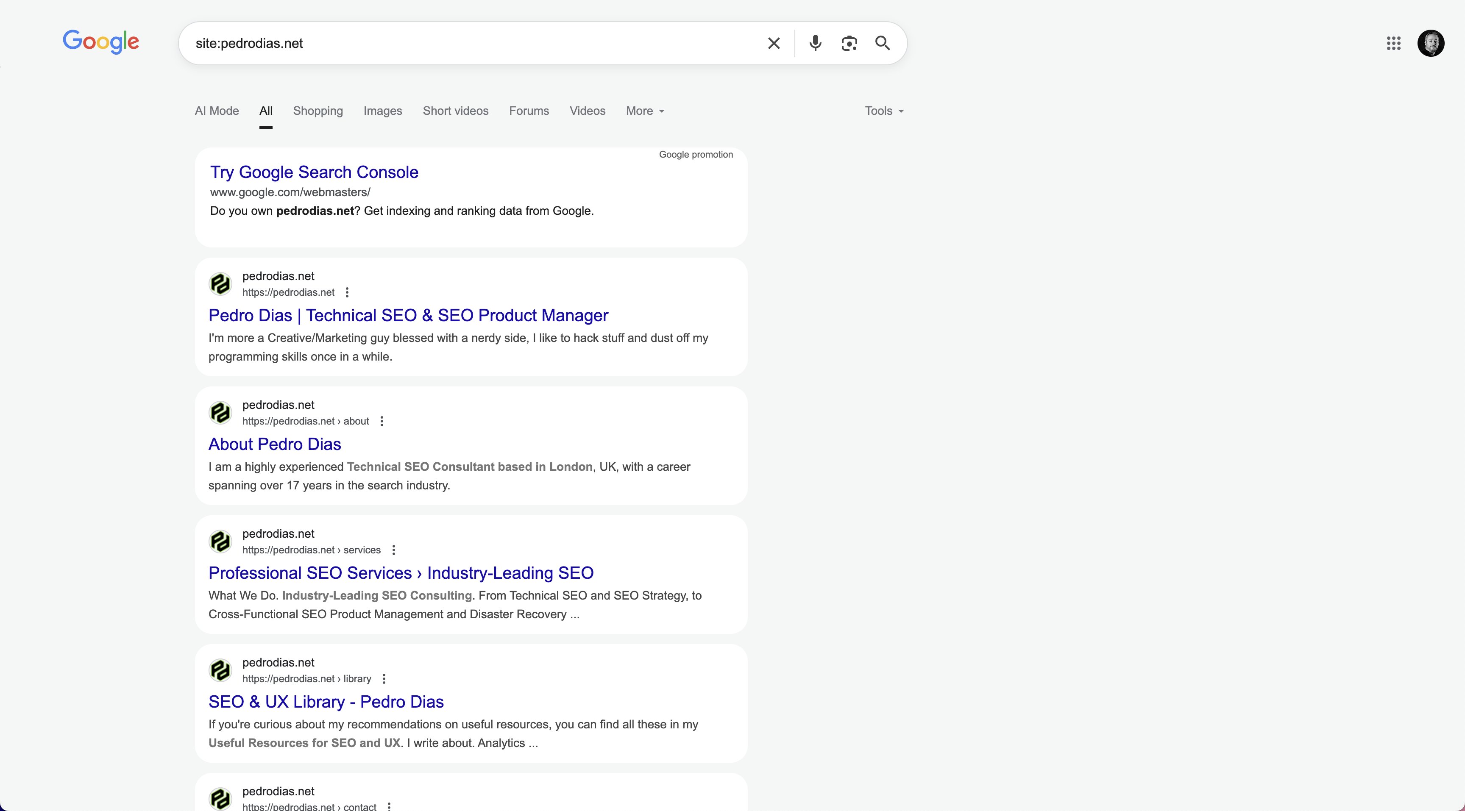
Task: Click favicon of the contact result
Action: (220, 799)
